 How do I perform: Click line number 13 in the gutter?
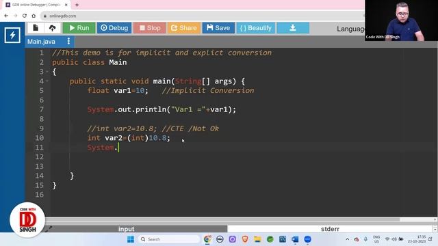40,166
